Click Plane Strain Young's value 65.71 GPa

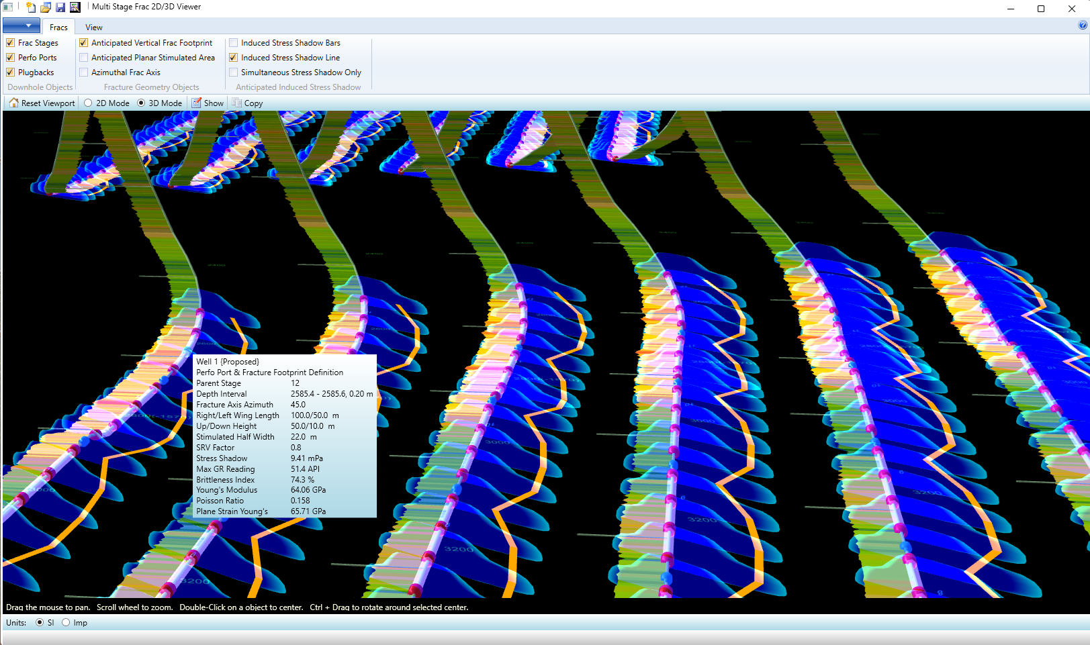tap(308, 511)
